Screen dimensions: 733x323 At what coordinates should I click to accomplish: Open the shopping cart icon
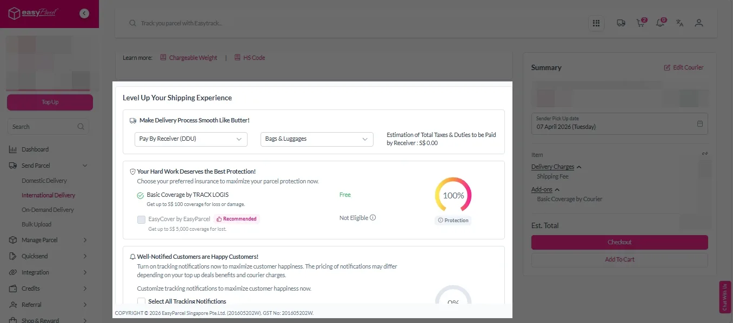click(641, 23)
